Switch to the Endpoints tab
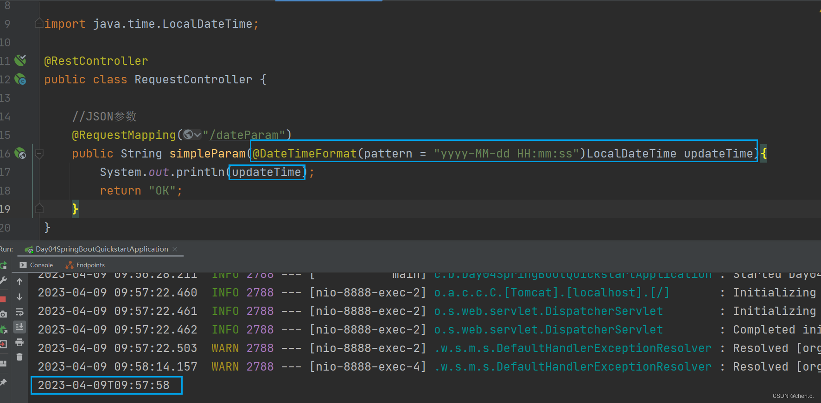 coord(85,265)
